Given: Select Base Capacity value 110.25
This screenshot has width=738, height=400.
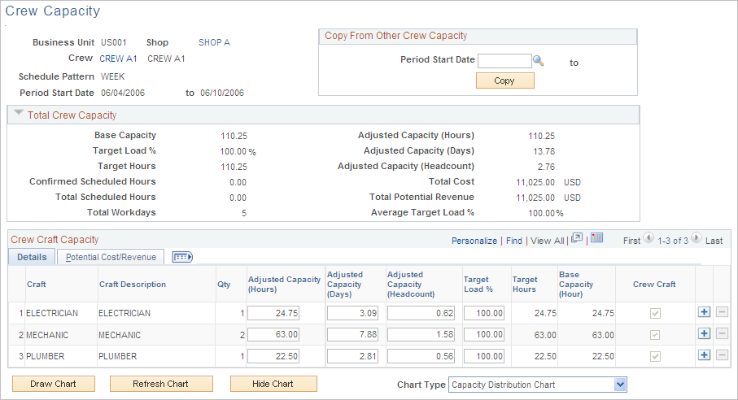Looking at the screenshot, I should pyautogui.click(x=234, y=136).
